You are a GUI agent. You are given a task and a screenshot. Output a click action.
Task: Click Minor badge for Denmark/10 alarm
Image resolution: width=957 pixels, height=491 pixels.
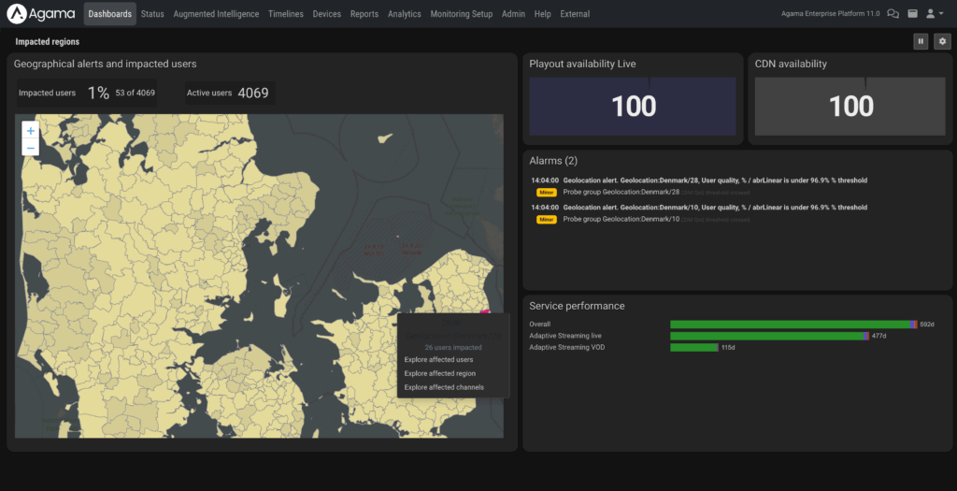tap(547, 220)
